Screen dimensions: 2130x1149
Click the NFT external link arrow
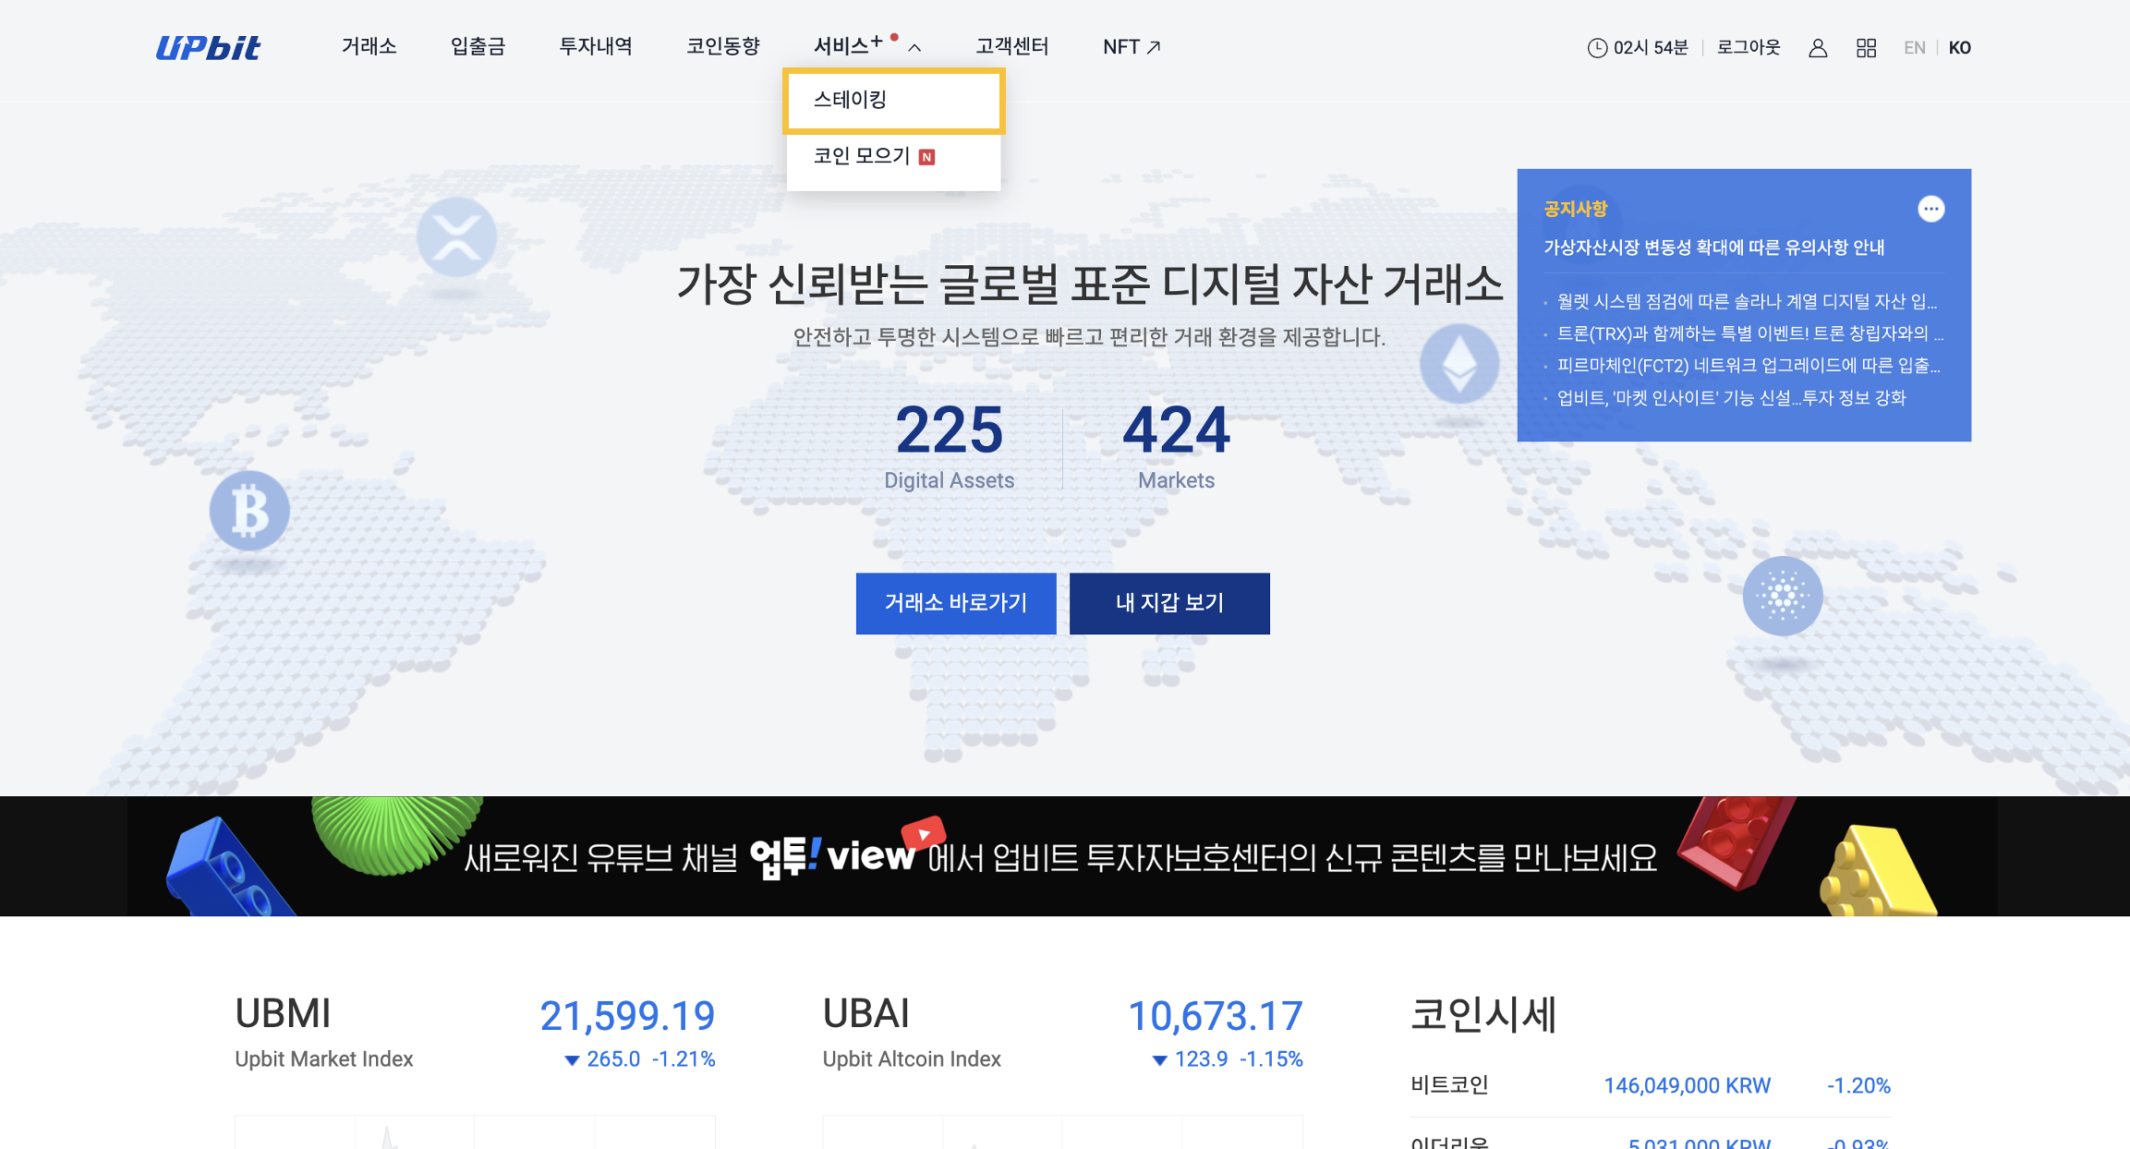1154,47
